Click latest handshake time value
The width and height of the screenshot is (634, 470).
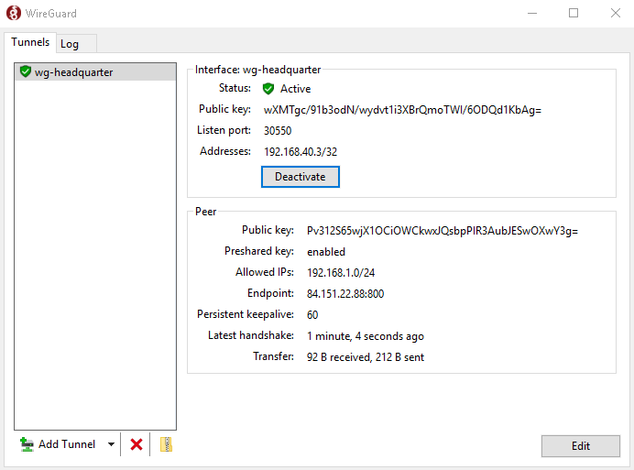pyautogui.click(x=366, y=336)
